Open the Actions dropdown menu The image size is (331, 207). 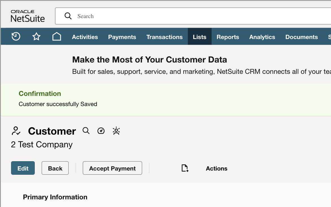[x=217, y=168]
